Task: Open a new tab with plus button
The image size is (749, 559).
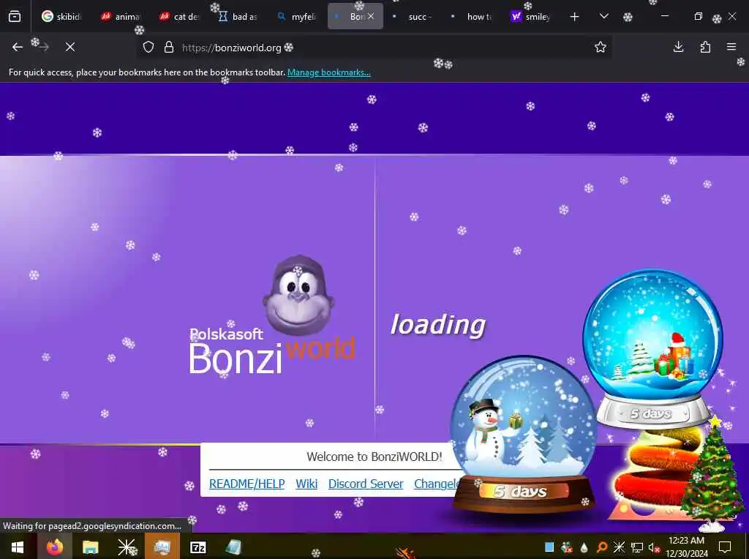Action: [x=575, y=17]
